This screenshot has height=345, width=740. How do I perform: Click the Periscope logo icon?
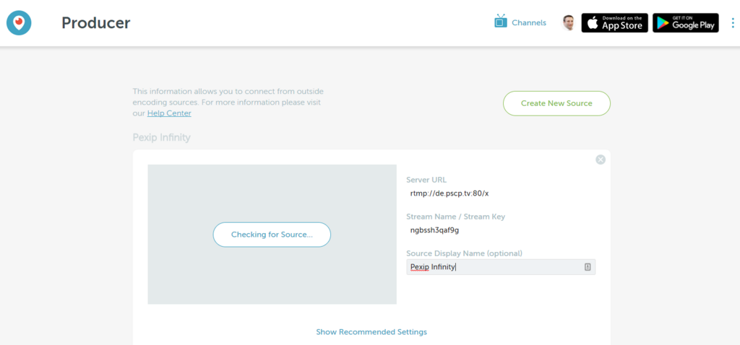coord(19,22)
